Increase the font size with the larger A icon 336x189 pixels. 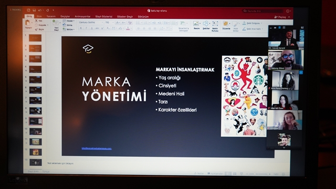pyautogui.click(x=118, y=23)
